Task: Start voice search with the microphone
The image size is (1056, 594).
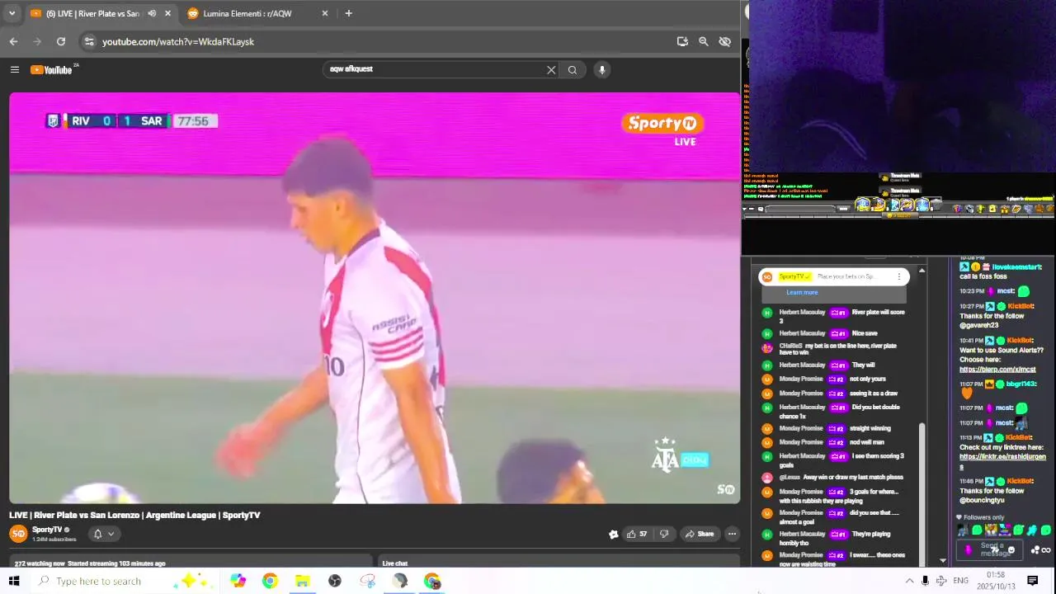Action: [x=602, y=69]
